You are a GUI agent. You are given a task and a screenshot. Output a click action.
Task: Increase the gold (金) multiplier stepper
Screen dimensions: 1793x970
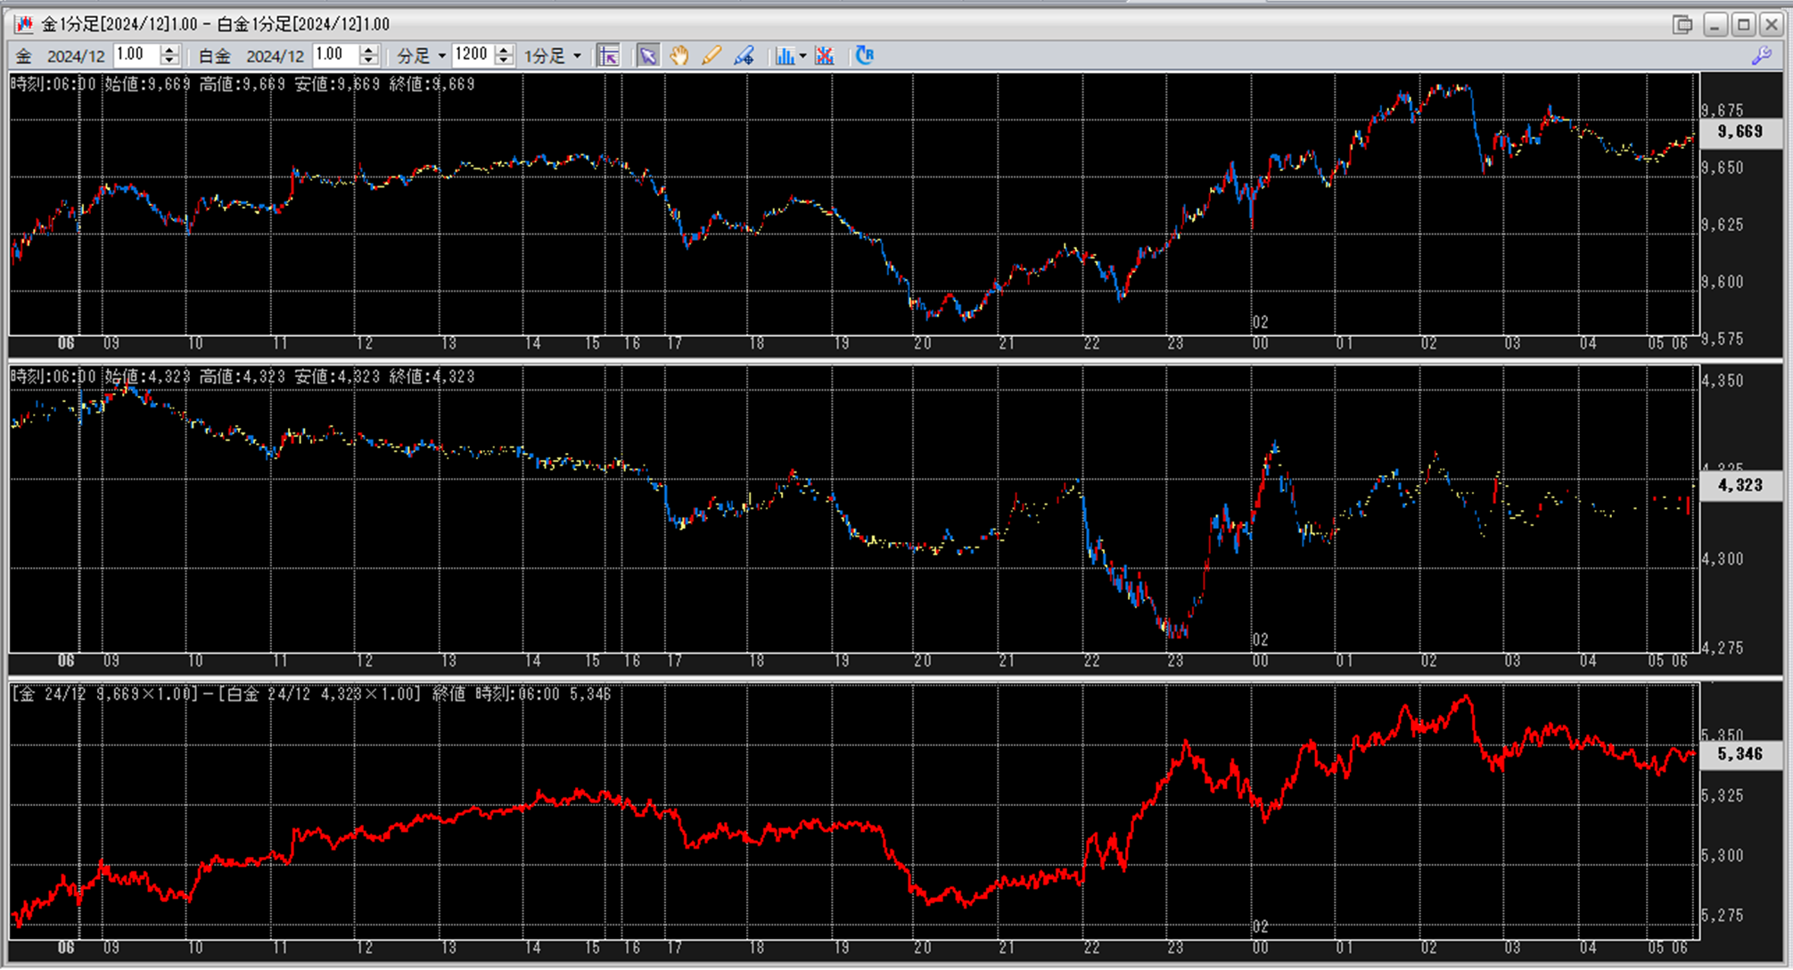pyautogui.click(x=170, y=50)
